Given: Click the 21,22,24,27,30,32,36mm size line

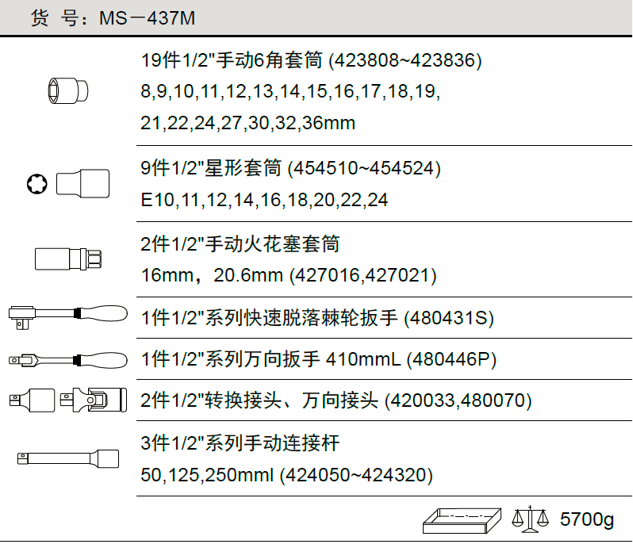Looking at the screenshot, I should click(x=247, y=123).
